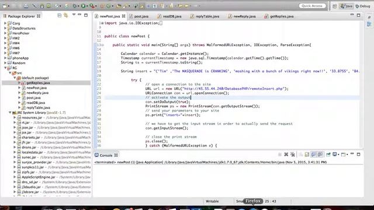Select getReplies.java in Package Explorer

pos(38,83)
